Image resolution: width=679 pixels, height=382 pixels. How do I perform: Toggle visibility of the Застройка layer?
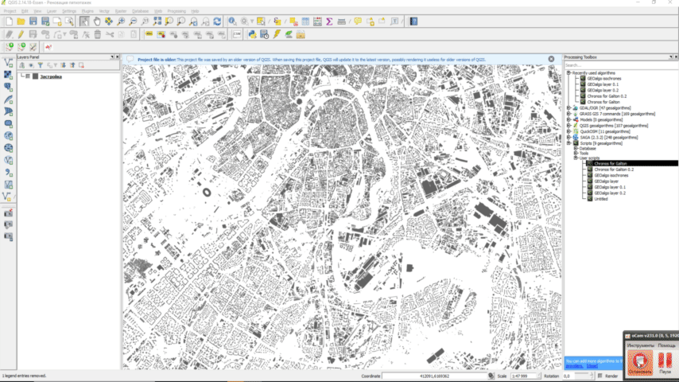(28, 76)
